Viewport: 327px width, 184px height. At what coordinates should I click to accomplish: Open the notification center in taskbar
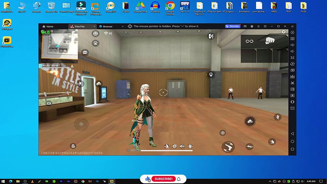pyautogui.click(x=321, y=181)
